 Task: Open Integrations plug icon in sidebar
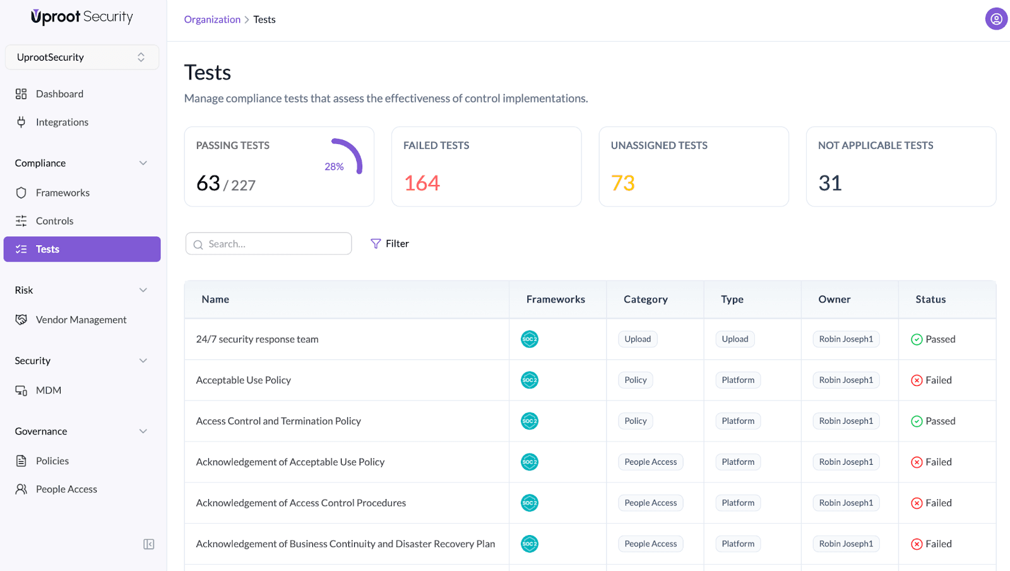tap(21, 123)
